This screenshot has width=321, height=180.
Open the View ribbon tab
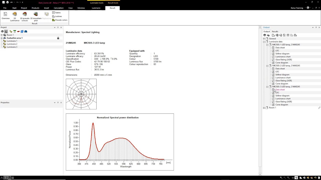(70, 8)
